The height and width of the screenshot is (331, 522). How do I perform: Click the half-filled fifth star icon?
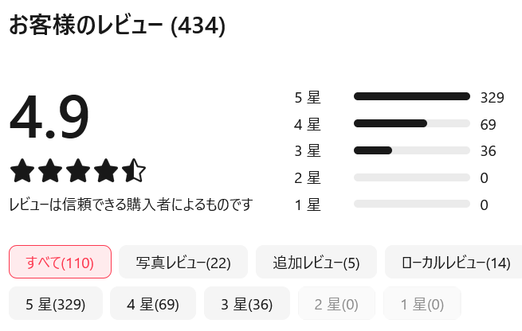point(133,171)
